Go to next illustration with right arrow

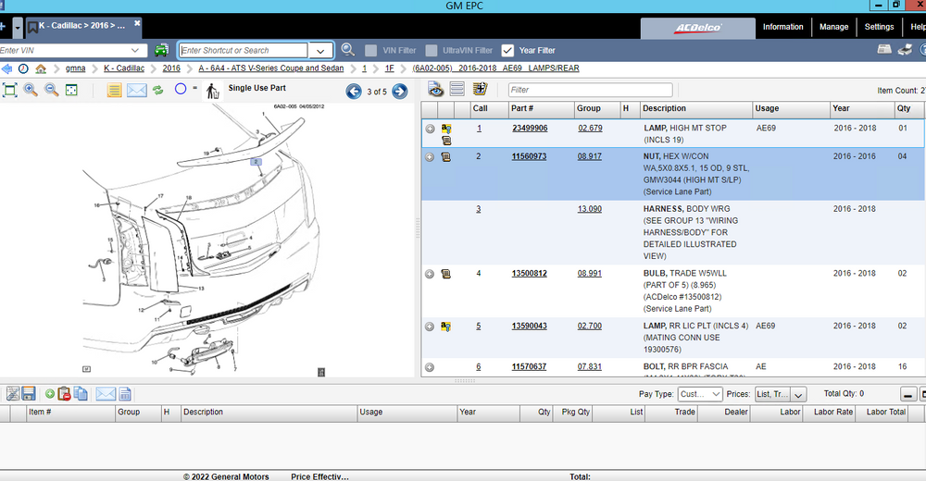click(399, 91)
